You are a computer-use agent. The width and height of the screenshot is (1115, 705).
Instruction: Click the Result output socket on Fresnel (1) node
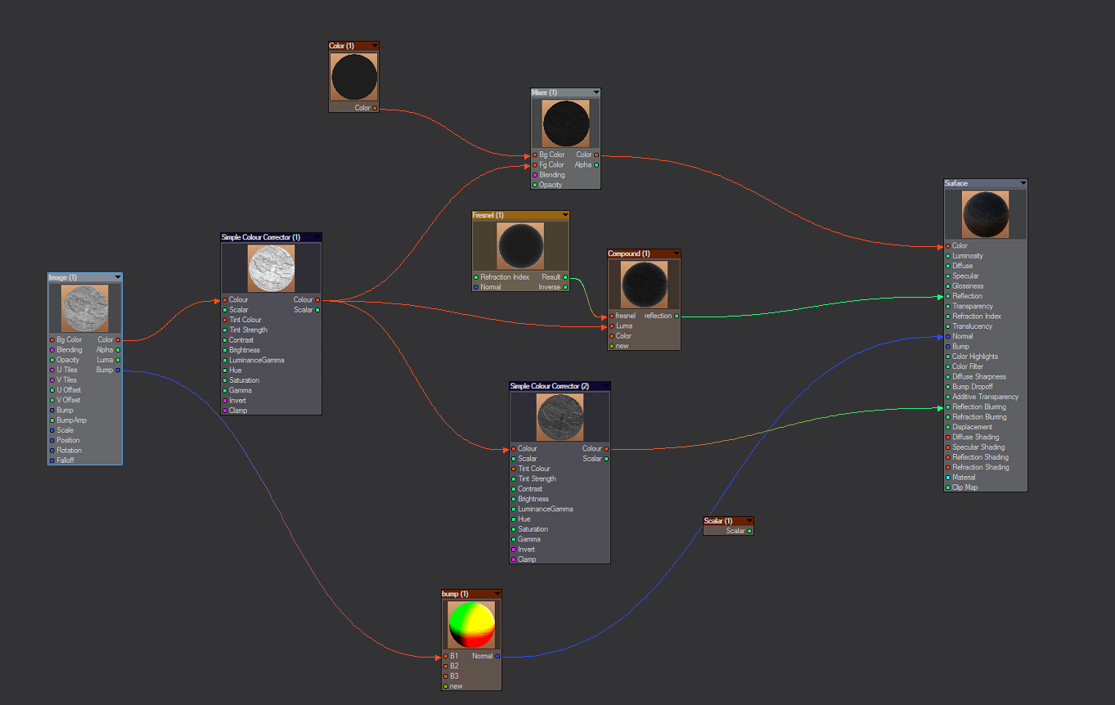click(565, 277)
